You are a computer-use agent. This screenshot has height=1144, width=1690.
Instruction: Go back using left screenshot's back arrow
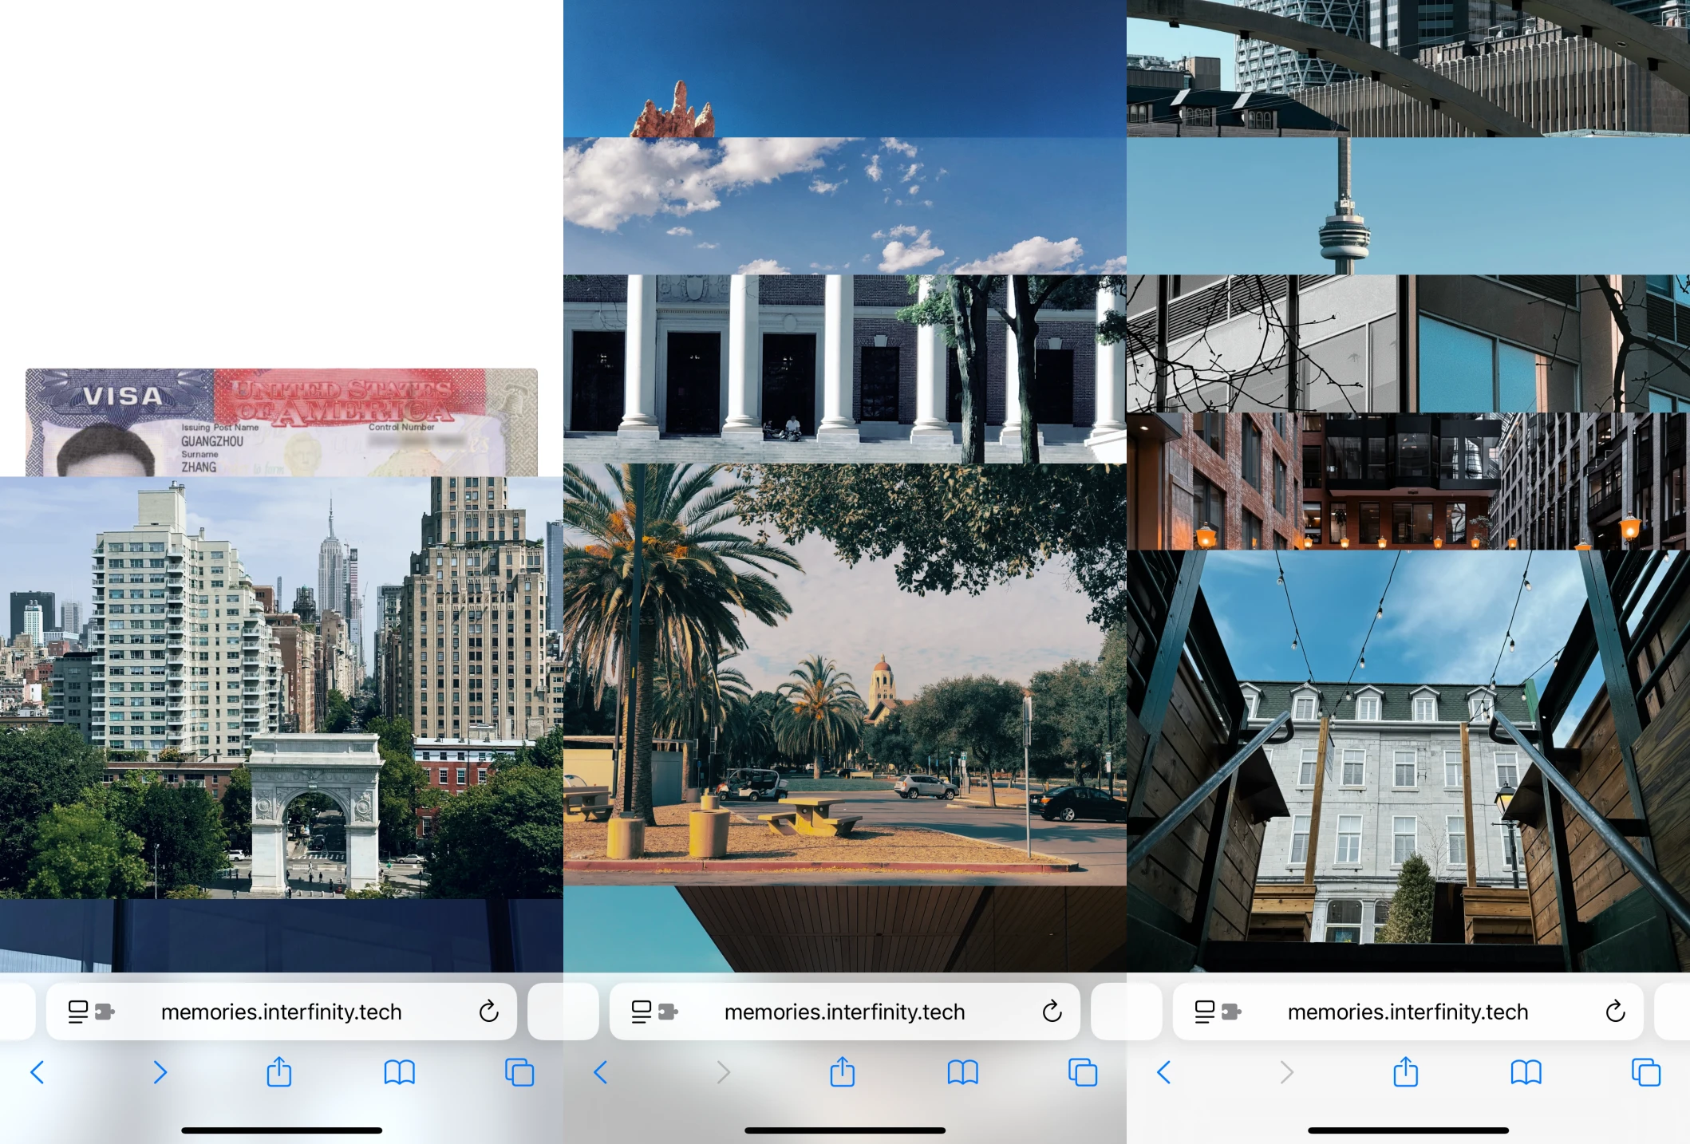[38, 1072]
